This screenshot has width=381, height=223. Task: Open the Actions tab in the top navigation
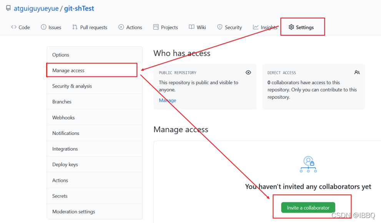(x=130, y=27)
